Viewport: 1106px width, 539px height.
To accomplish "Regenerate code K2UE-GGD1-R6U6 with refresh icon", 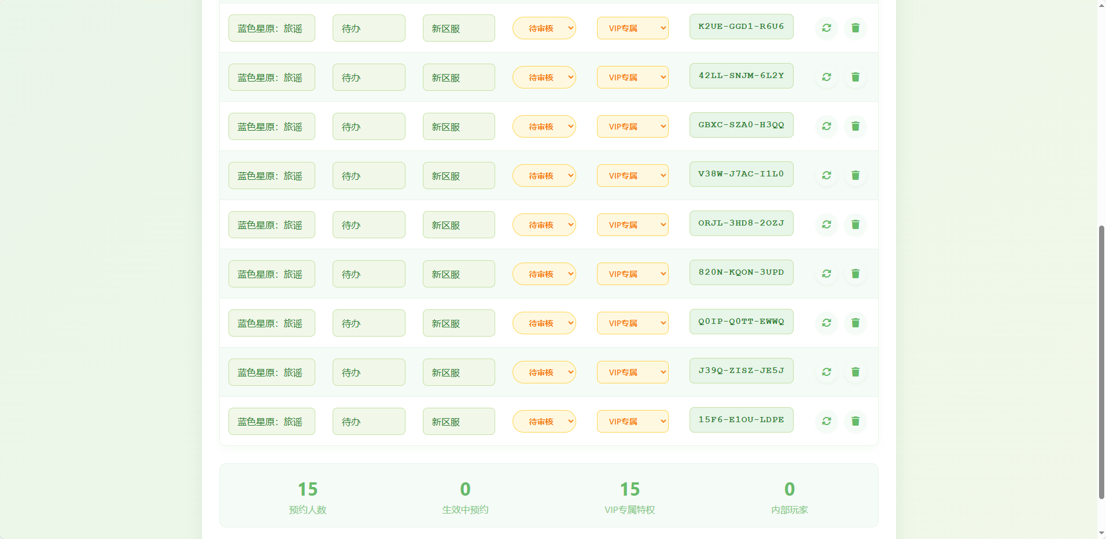I will 826,28.
